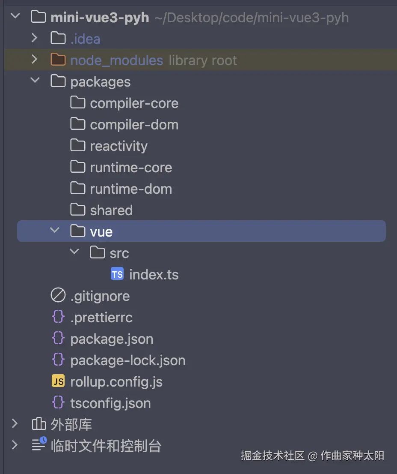Collapse the src folder chevron
Viewport: 397px width, 474px height.
[x=74, y=252]
